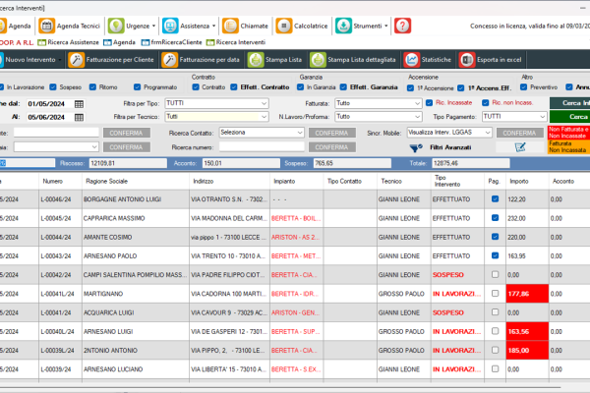Switch to frmRicercaCliente window tab
The height and width of the screenshot is (393, 590).
(x=171, y=42)
